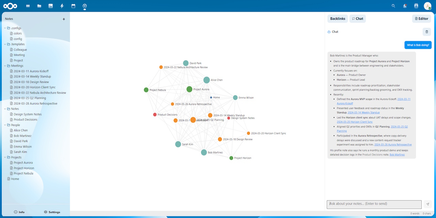The height and width of the screenshot is (218, 436).
Task: Open Alice Chen in sidebar
Action: point(21,130)
